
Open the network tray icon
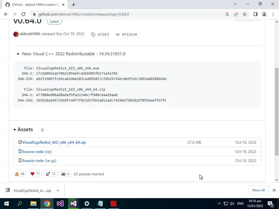click(x=226, y=204)
